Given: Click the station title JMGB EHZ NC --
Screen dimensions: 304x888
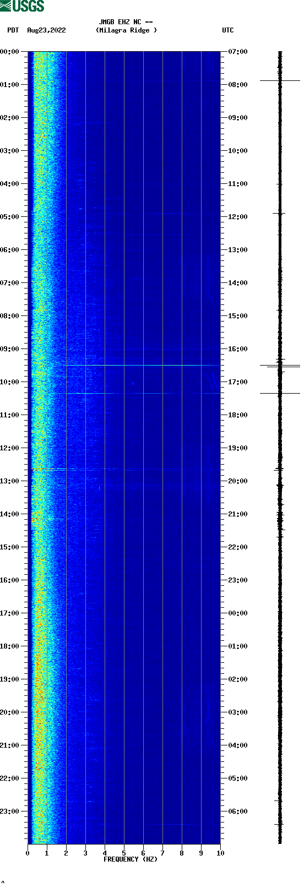Looking at the screenshot, I should (126, 22).
